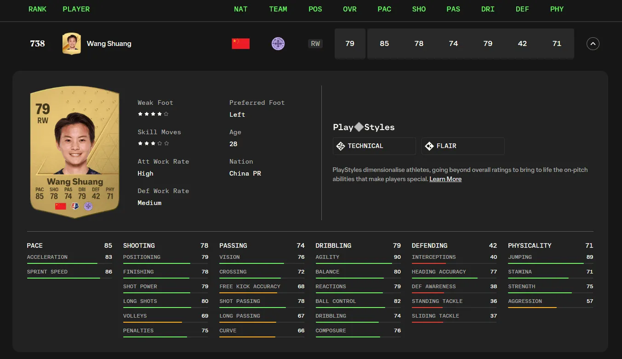Open the Learn More link

(x=445, y=179)
